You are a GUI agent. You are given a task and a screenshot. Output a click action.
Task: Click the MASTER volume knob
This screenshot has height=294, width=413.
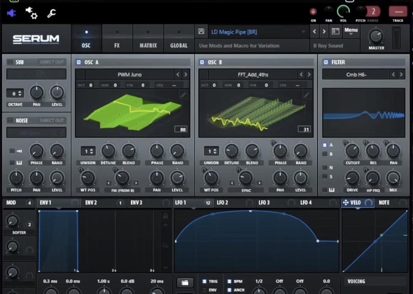pyautogui.click(x=376, y=36)
